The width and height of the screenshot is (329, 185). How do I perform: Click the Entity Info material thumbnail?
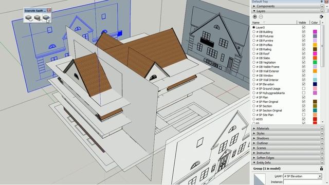[x=259, y=179]
